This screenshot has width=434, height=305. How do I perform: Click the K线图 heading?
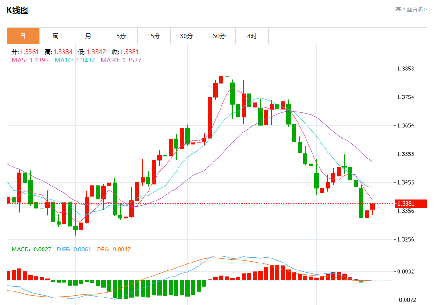pos(18,10)
